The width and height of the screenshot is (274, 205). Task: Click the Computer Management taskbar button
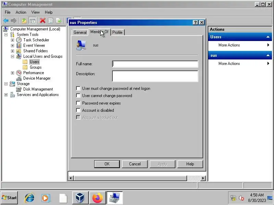[x=114, y=198]
